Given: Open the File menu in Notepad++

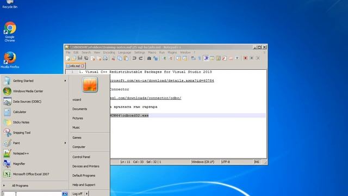Looking at the screenshot, I should coord(68,52).
